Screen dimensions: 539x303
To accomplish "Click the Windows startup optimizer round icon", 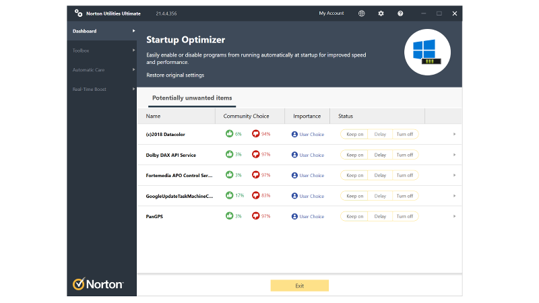I will coord(427,53).
